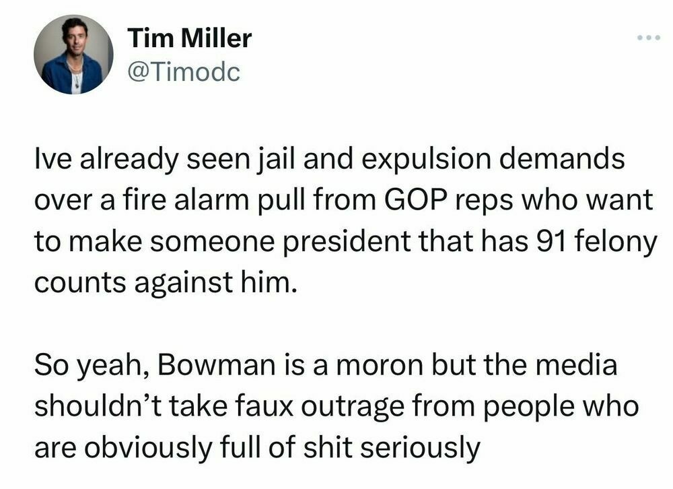673x489 pixels.
Task: Click the @Timodc handle
Action: [x=183, y=71]
